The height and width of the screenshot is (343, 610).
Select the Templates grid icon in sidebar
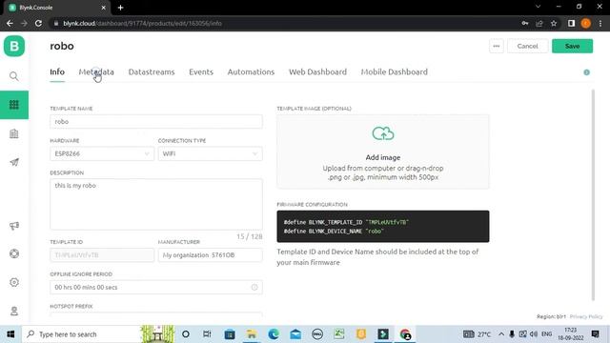tap(14, 105)
